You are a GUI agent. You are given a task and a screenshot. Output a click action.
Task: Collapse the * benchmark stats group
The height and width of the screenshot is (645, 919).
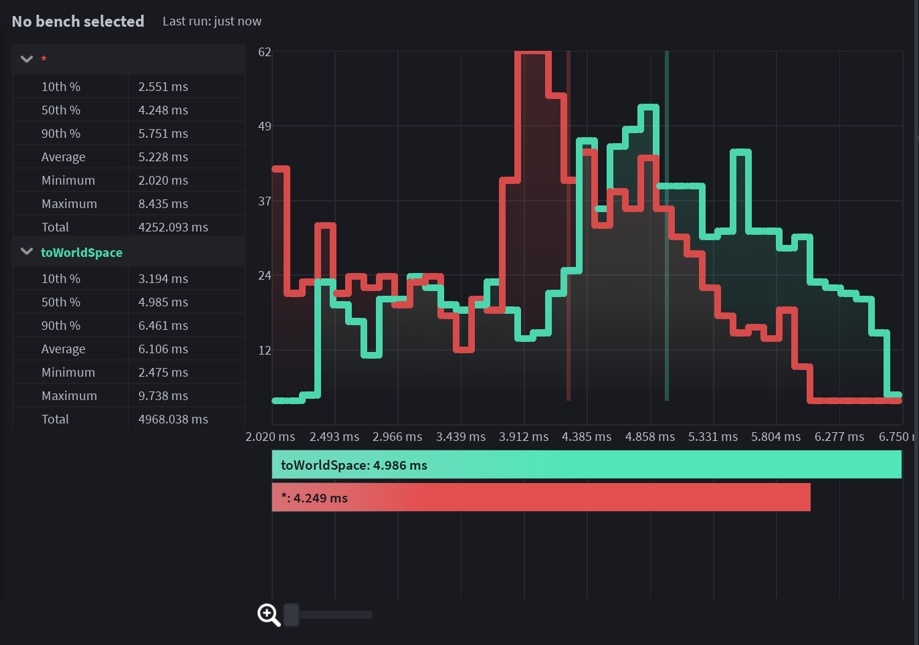(x=27, y=59)
